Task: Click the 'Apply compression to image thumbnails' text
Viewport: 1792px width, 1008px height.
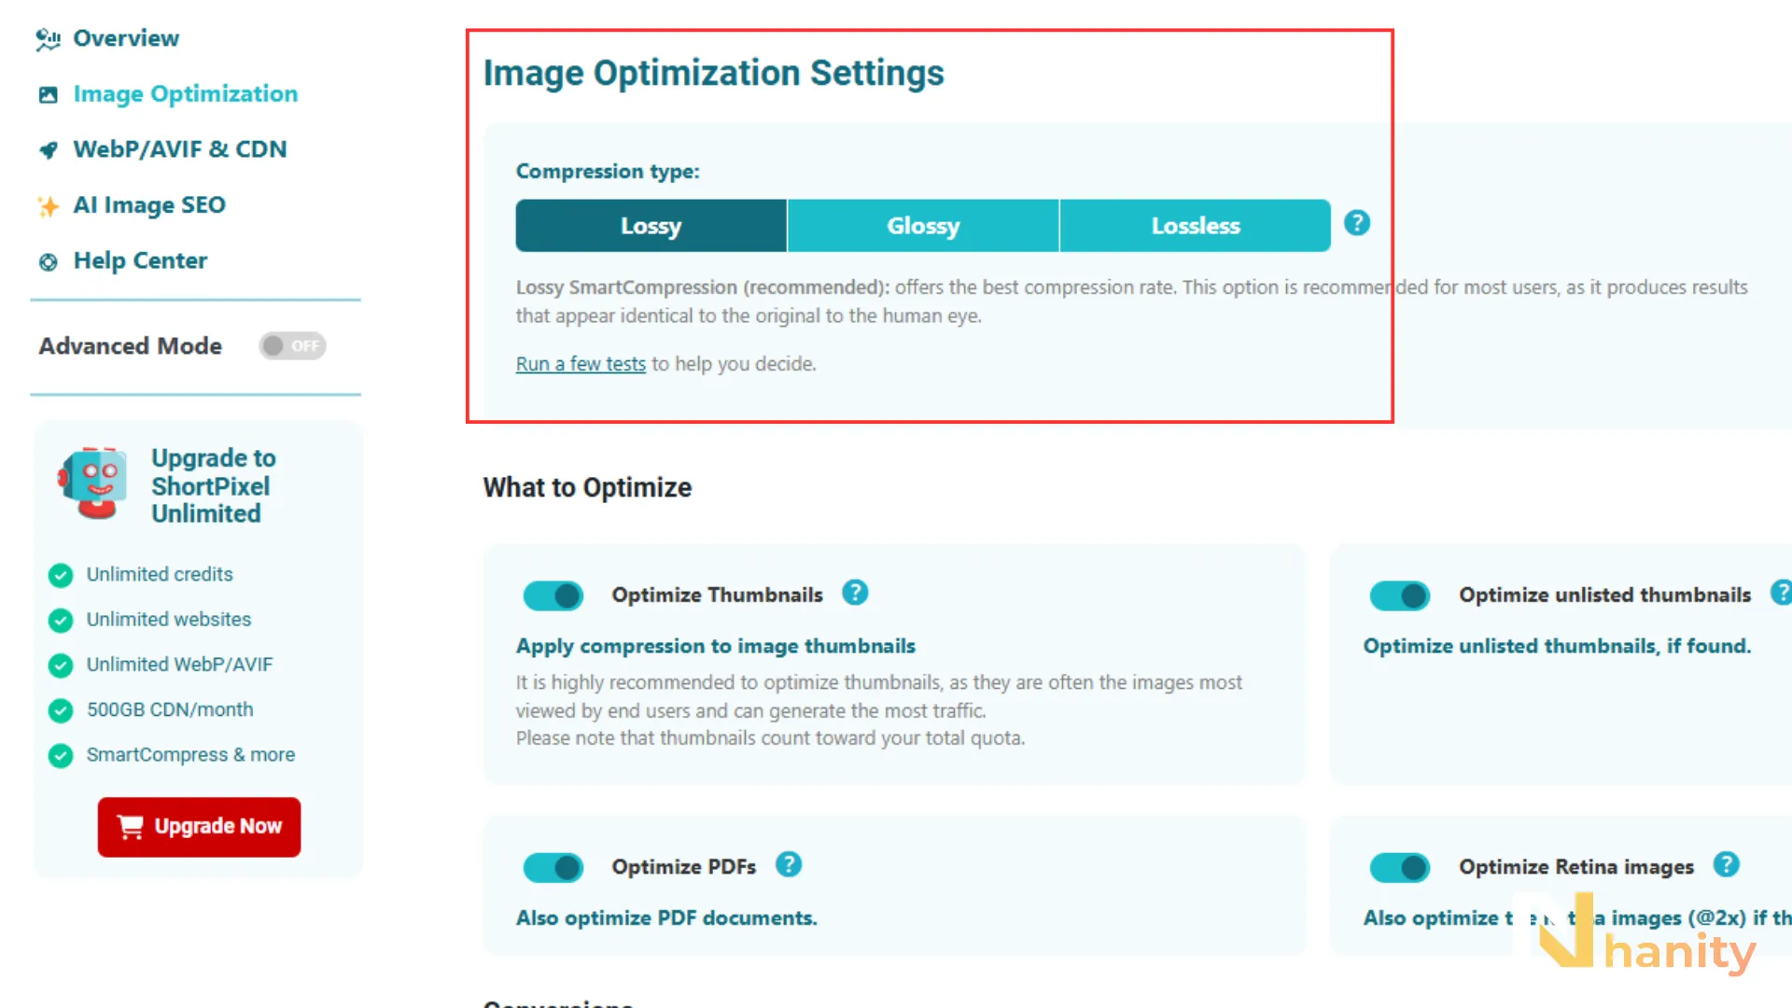Action: 716,647
